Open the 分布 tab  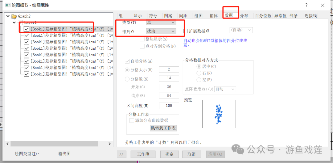coord(246,15)
